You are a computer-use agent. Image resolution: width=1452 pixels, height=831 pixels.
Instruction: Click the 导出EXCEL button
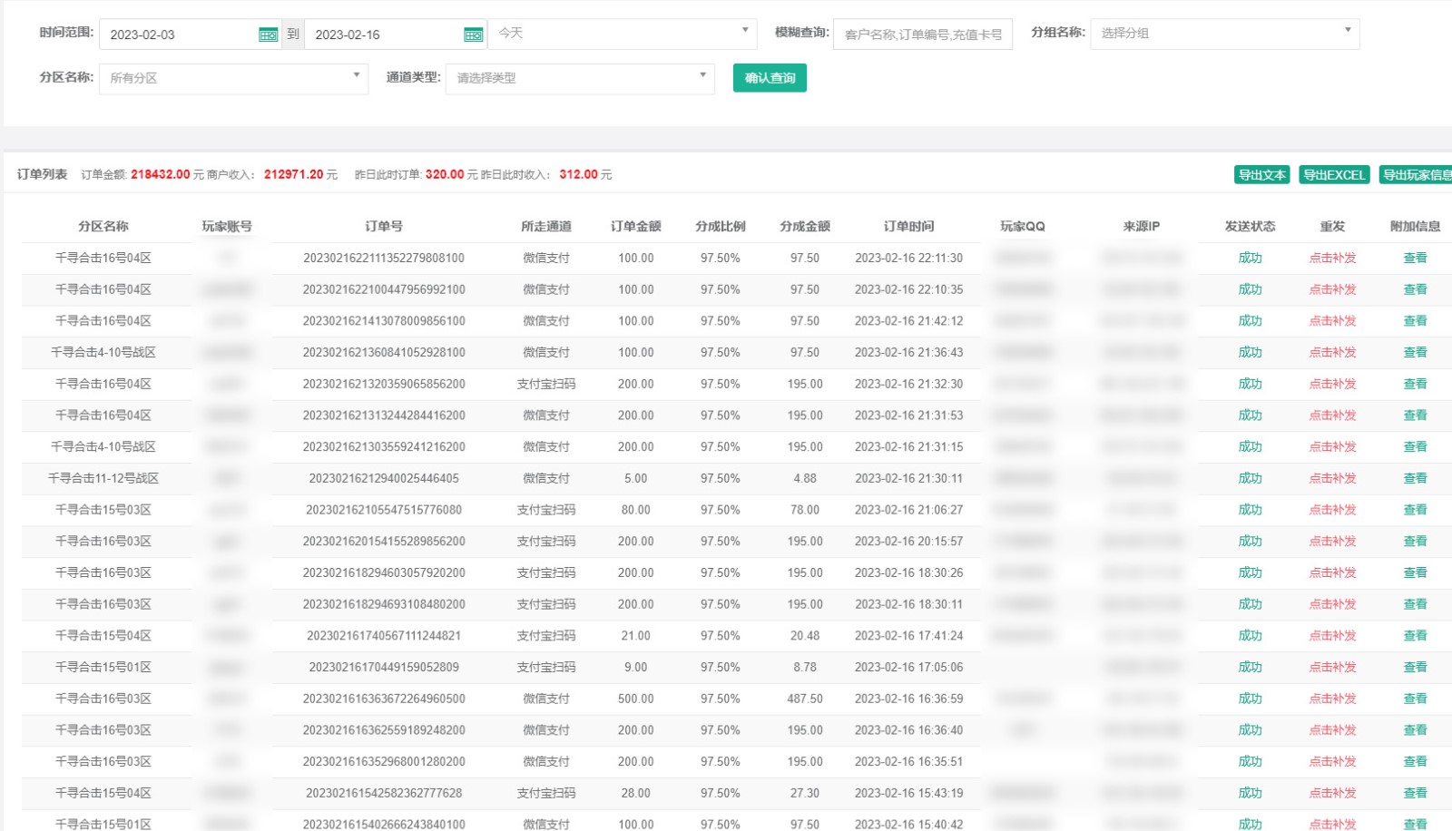(1334, 175)
